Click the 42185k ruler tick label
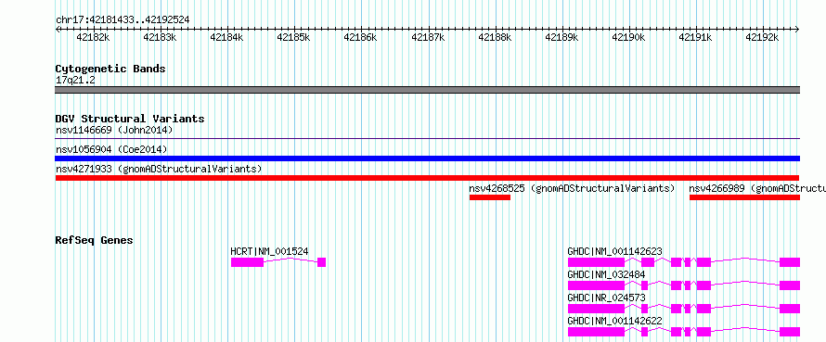The width and height of the screenshot is (826, 342). 293,37
